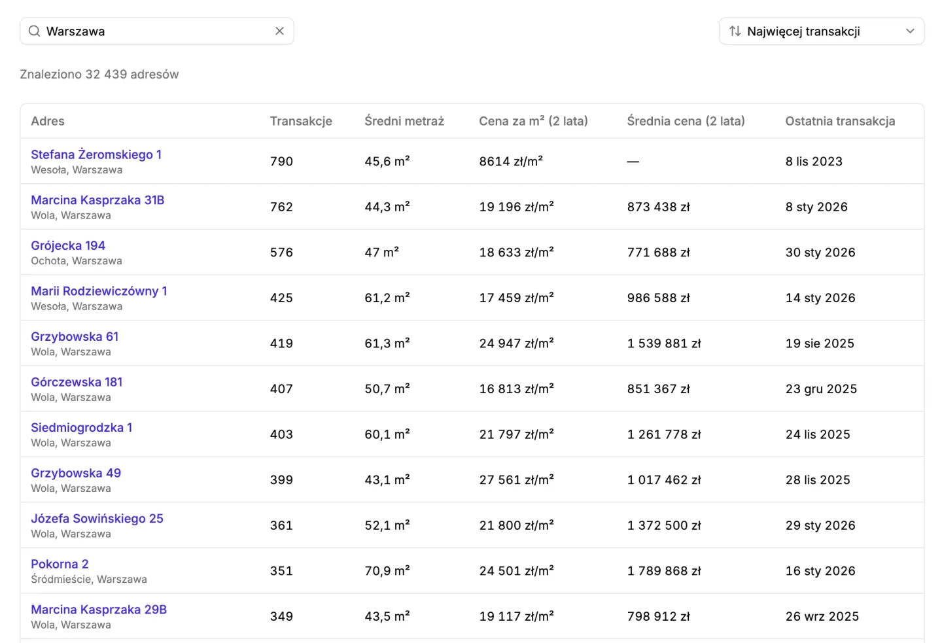Select the 8614 zł/m² price cell
The height and width of the screenshot is (643, 942).
point(511,162)
